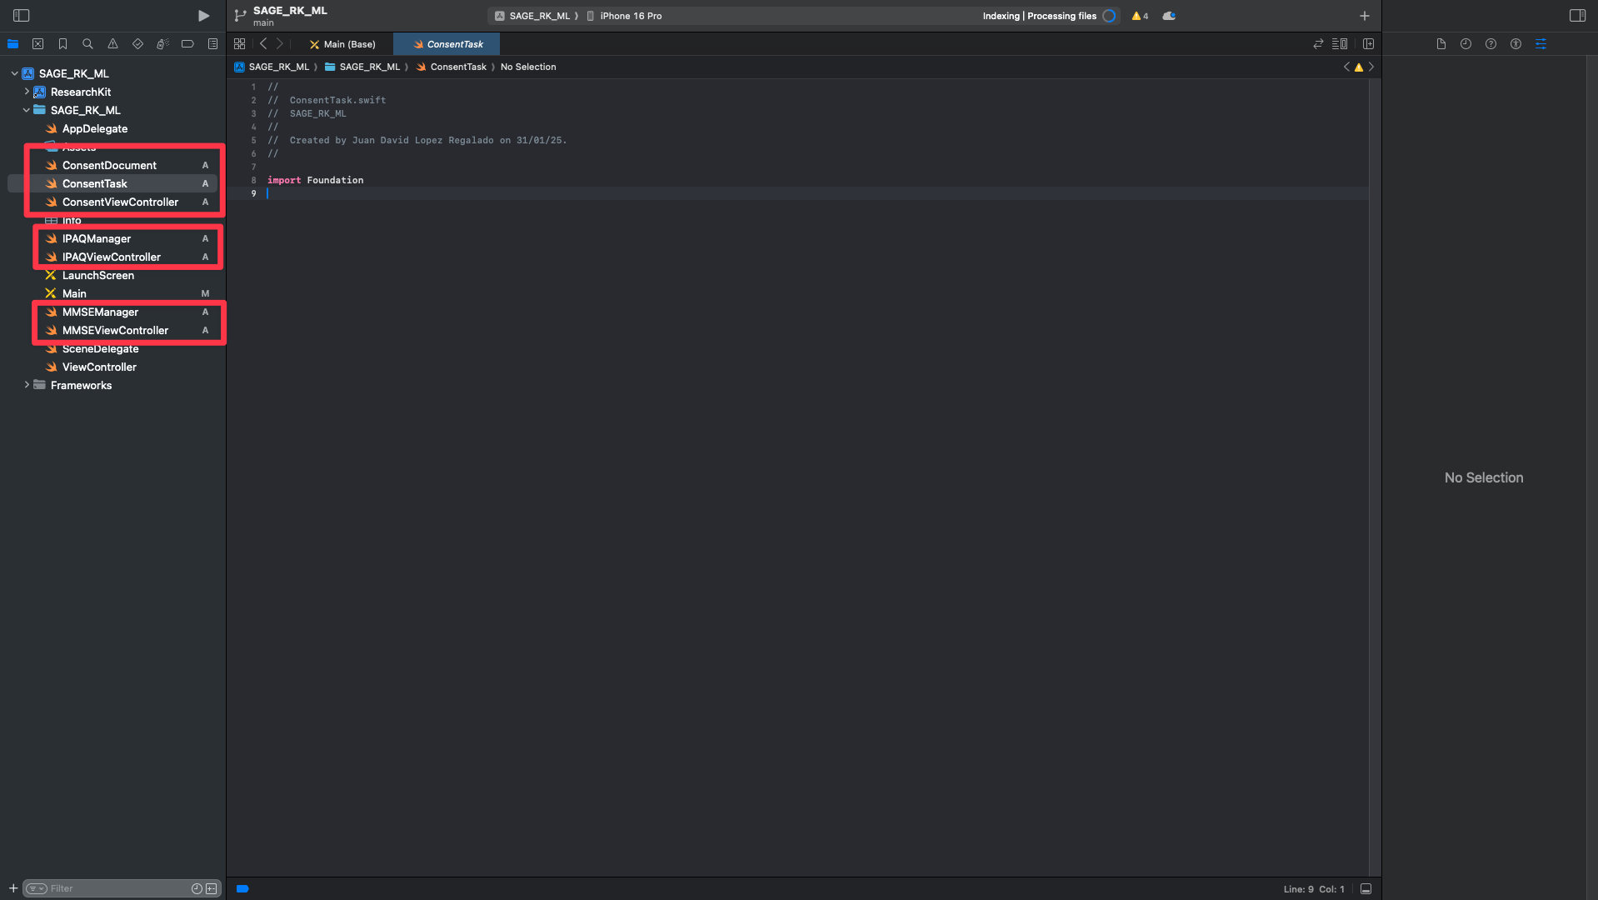Screen dimensions: 1598x900
Task: Run the project with the play button
Action: pos(203,16)
